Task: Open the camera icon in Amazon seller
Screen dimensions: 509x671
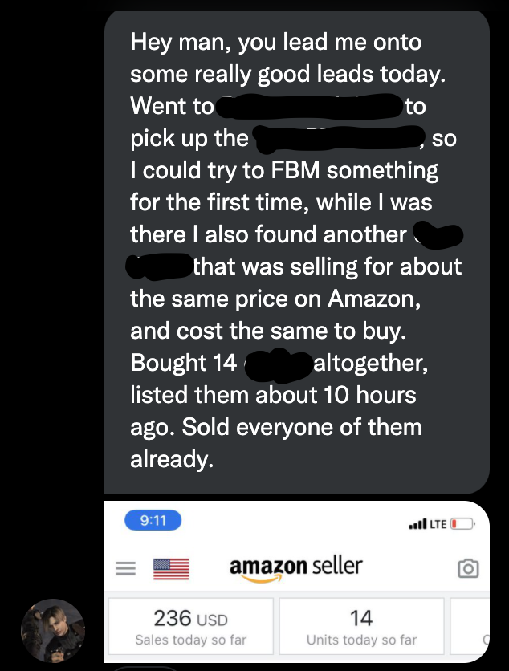Action: 468,569
